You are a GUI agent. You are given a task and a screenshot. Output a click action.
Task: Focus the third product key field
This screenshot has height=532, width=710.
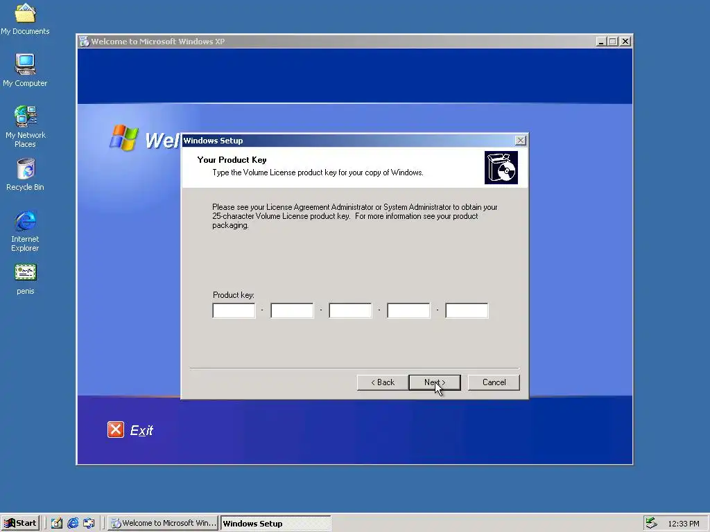[x=350, y=311]
